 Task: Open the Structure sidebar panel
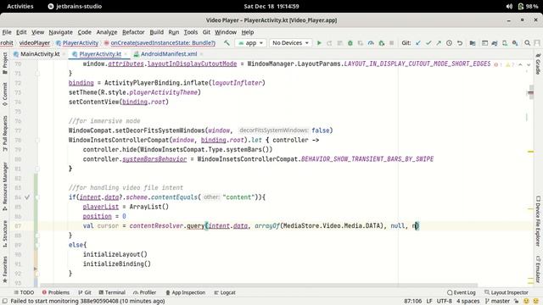click(x=5, y=234)
